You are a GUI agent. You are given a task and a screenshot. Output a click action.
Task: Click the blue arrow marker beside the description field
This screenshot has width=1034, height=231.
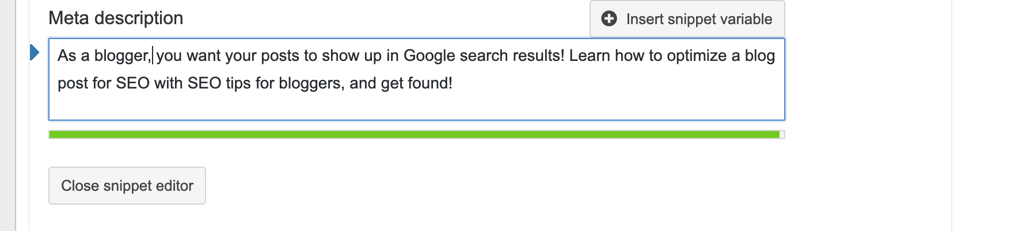pos(34,53)
